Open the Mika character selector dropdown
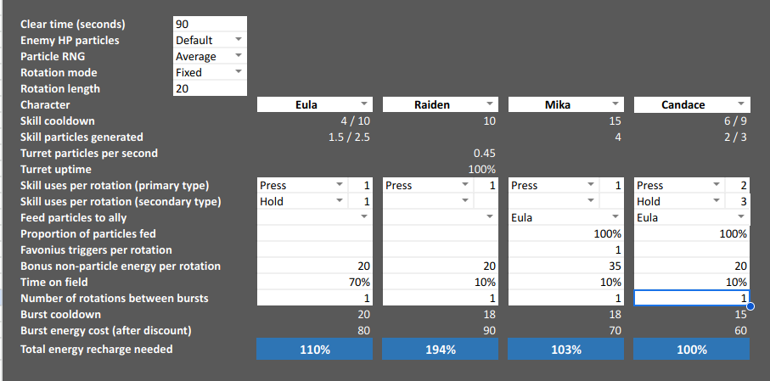770x381 pixels. coord(615,104)
